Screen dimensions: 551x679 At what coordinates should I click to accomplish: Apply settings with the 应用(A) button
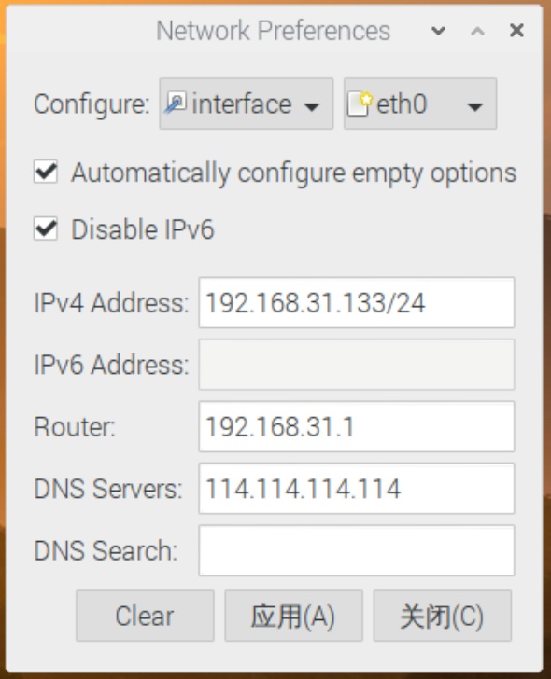point(293,616)
